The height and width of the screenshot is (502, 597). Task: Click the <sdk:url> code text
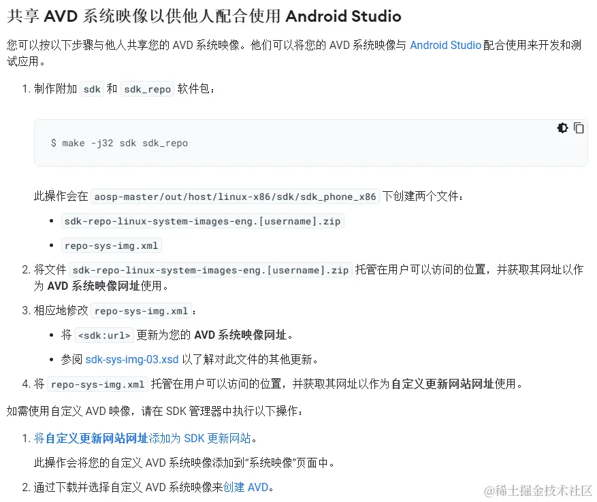(x=104, y=335)
